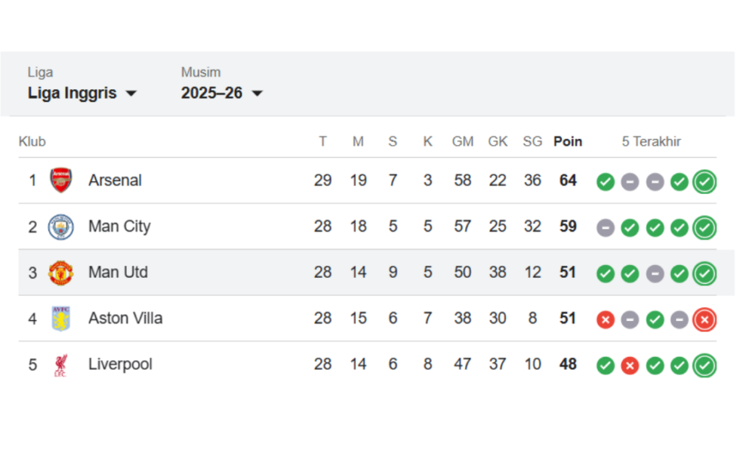Click Arsenal's most recent circled win icon
Image resolution: width=755 pixels, height=453 pixels.
pyautogui.click(x=704, y=181)
